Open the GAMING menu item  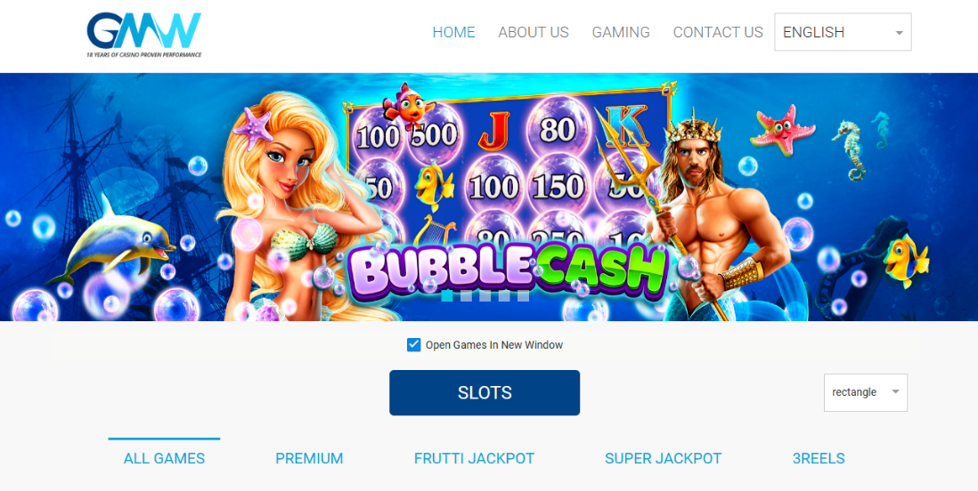pos(621,32)
